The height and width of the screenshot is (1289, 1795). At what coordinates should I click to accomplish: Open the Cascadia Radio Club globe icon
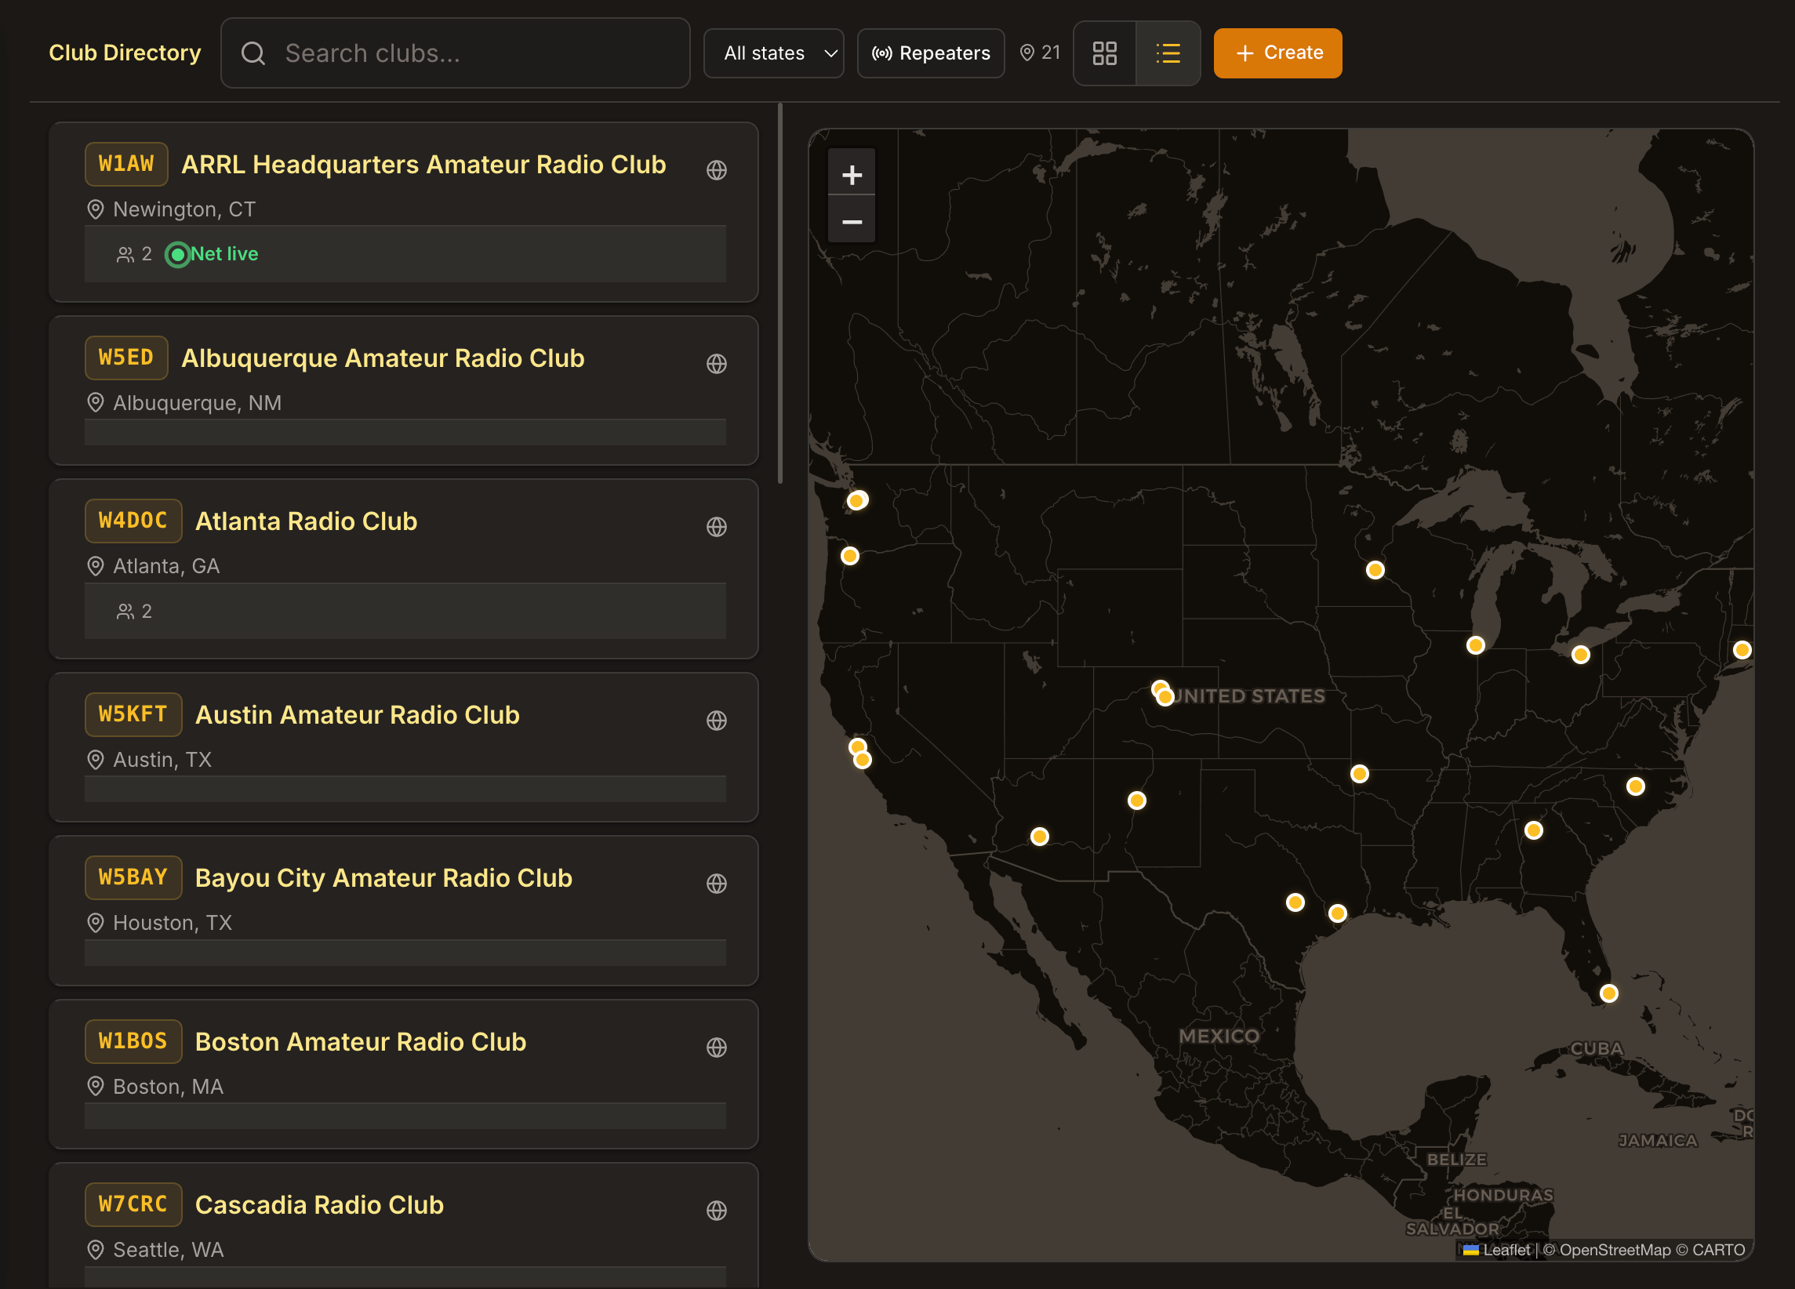716,1211
